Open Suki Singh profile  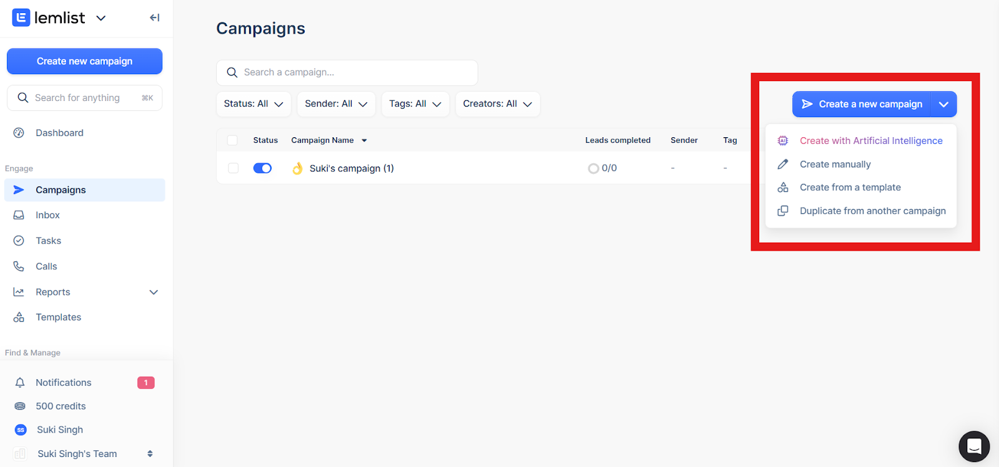pos(60,430)
